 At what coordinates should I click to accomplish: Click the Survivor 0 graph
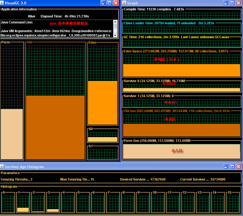coord(182,88)
